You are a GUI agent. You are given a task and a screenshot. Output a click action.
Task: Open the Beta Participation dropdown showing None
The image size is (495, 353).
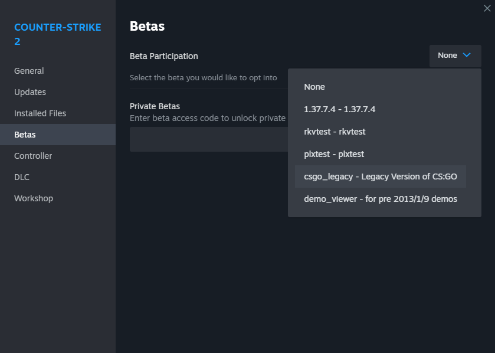[x=455, y=55]
